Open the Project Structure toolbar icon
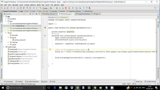The width and height of the screenshot is (160, 90). click(x=76, y=8)
